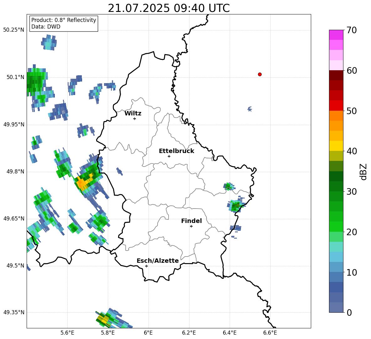Click the small radar echo below the red dot
The height and width of the screenshot is (339, 371).
(250, 109)
